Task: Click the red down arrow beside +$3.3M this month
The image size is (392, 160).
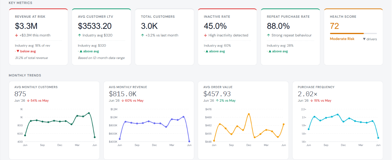Action: (16, 35)
